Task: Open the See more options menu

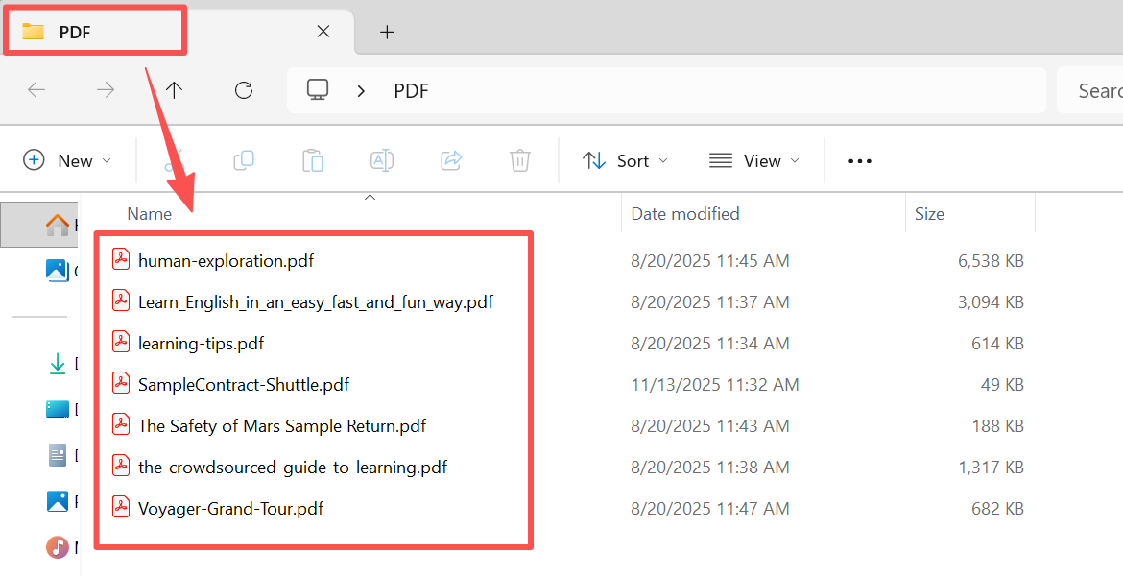Action: point(858,160)
